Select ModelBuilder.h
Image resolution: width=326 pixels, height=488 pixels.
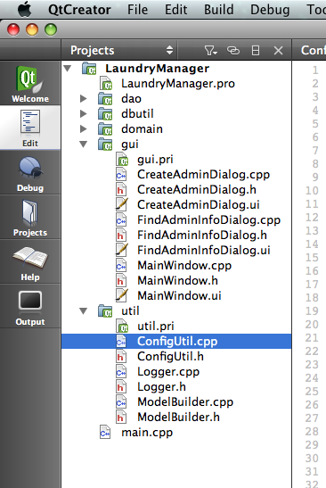pos(178,417)
